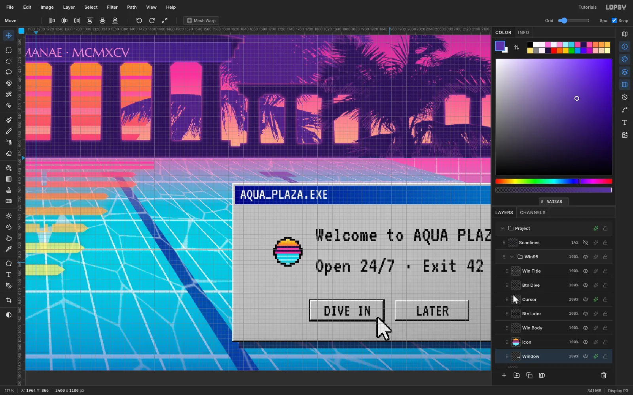Select the Btn Later layer row
The image size is (633, 395).
(554, 314)
